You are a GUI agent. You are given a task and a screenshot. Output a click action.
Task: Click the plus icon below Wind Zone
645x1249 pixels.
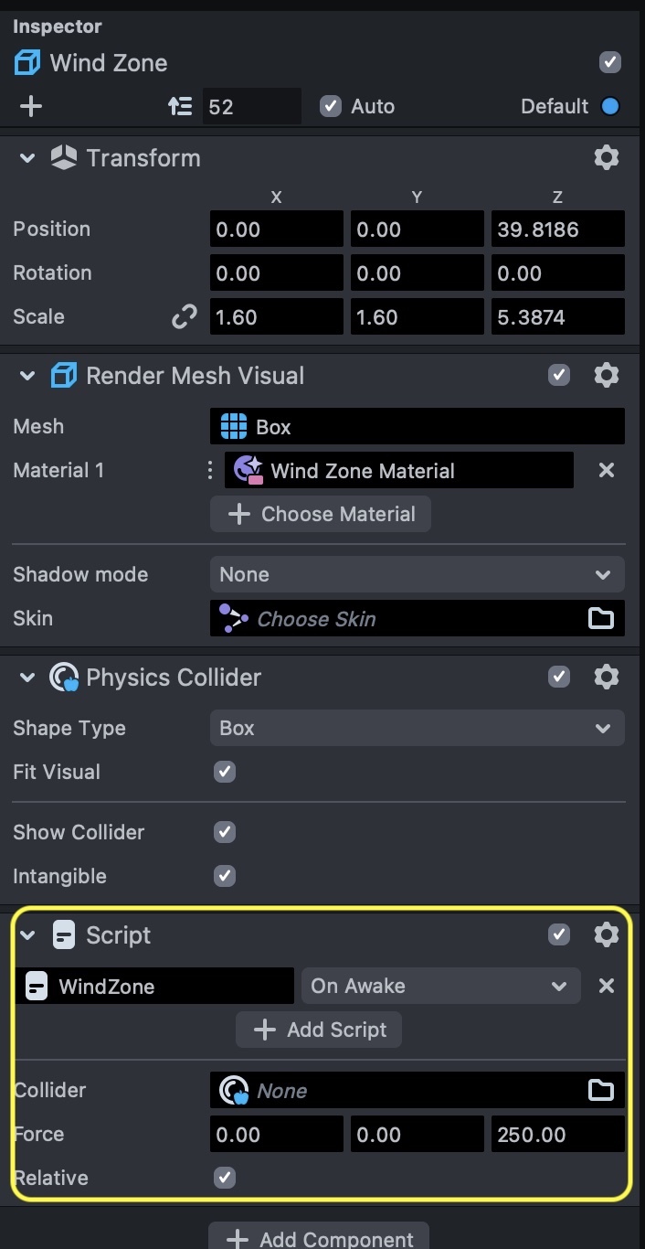click(31, 106)
